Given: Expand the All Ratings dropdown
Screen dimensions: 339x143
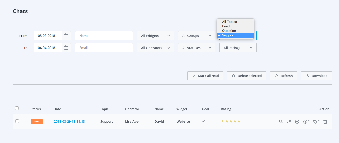Looking at the screenshot, I should 238,48.
